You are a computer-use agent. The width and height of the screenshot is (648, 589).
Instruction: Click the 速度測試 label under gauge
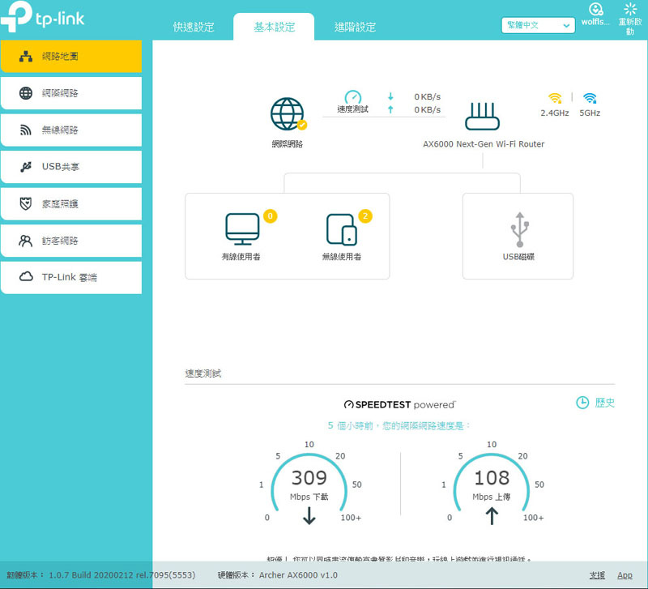353,109
